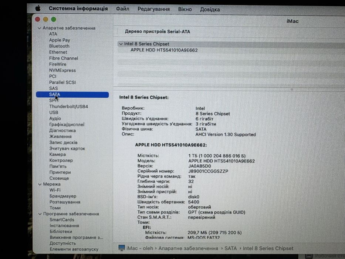The width and height of the screenshot is (345, 259).
Task: Open the Довідка menu
Action: [x=210, y=10]
